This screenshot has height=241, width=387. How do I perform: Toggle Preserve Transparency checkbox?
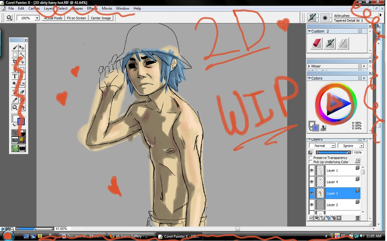(310, 158)
